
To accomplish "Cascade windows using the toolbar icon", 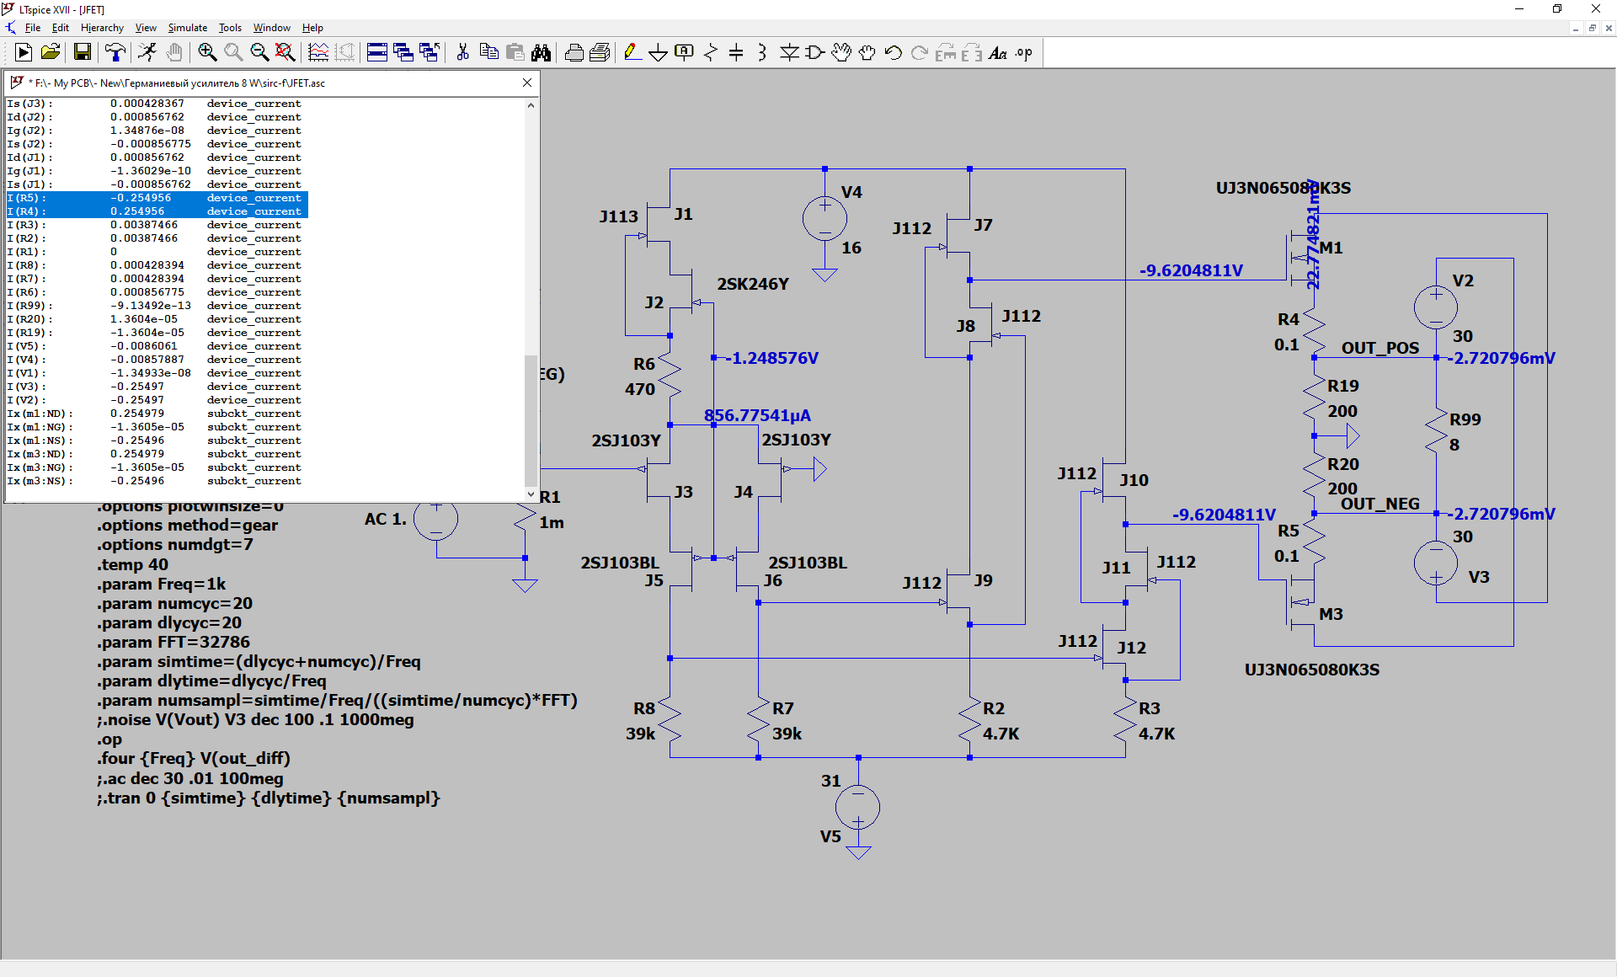I will click(x=403, y=52).
